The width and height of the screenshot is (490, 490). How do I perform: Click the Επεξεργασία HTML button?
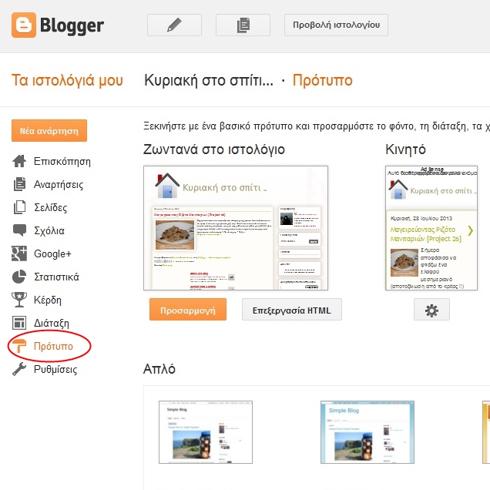[292, 310]
